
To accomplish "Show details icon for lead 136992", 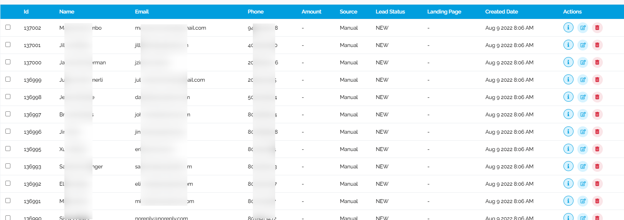I will [568, 183].
